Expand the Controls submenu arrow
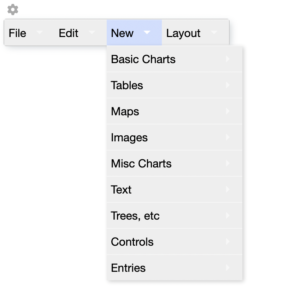Viewport: 306px width, 294px height. pos(228,241)
